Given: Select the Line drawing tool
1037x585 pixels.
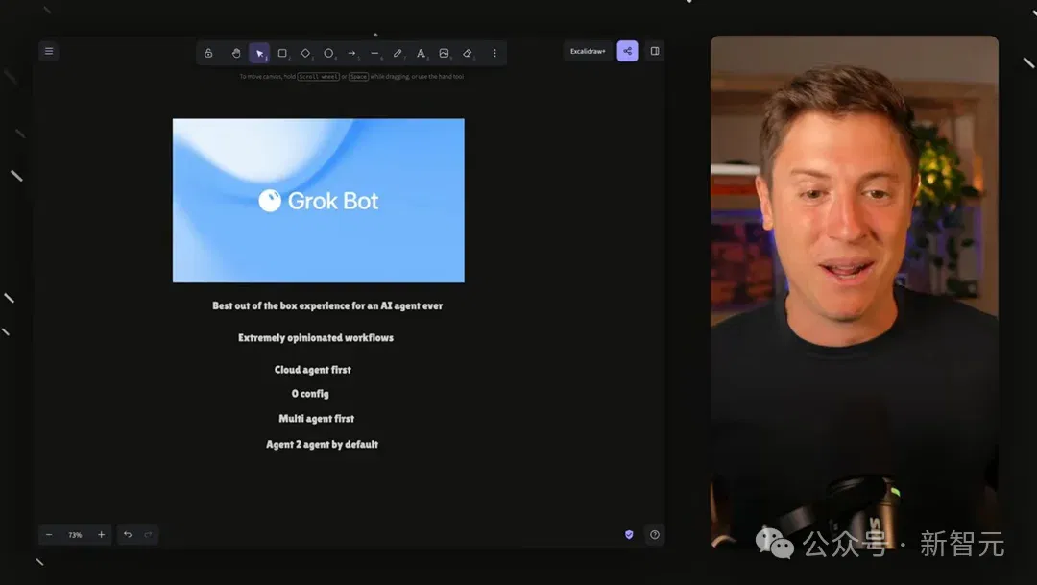Looking at the screenshot, I should pyautogui.click(x=375, y=53).
